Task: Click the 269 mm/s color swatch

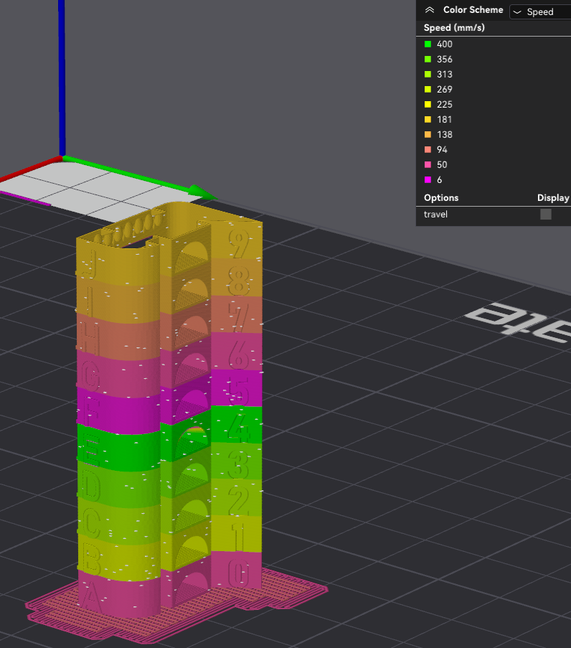Action: [428, 89]
